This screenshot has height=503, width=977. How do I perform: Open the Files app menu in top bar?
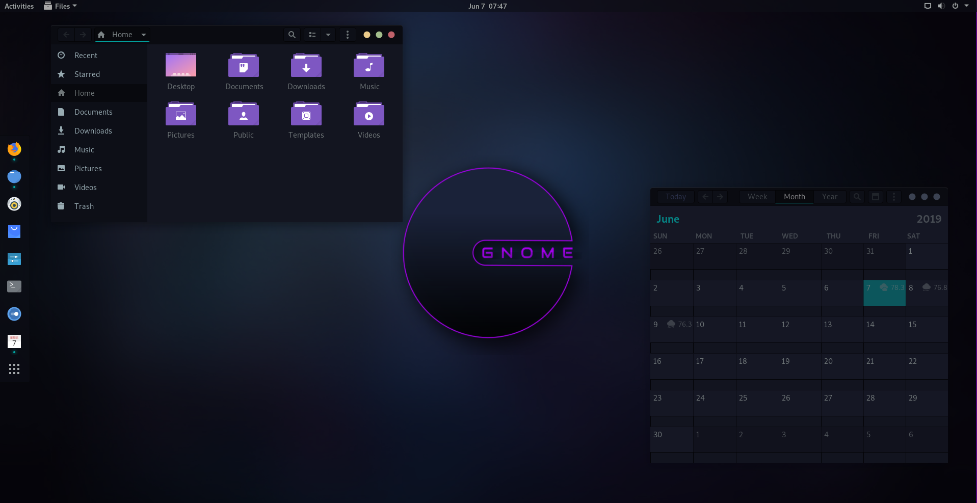60,6
